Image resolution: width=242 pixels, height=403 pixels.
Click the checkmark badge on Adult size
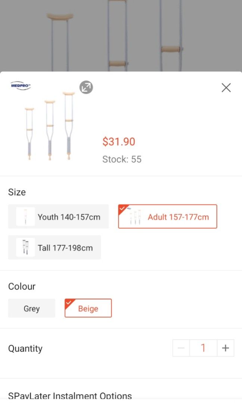[x=122, y=208]
